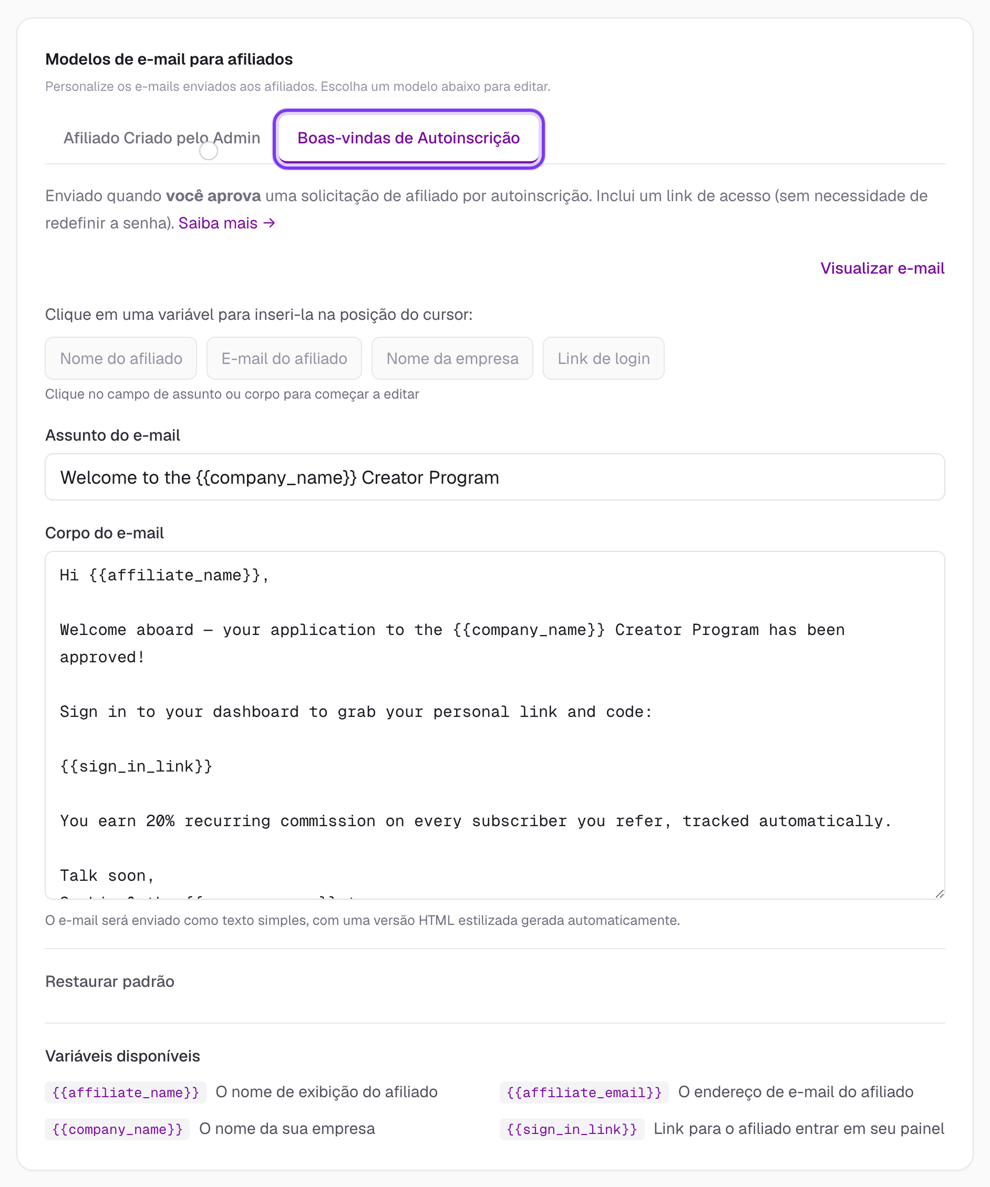The height and width of the screenshot is (1187, 990).
Task: Click the Assunto do e-mail field
Action: tap(494, 477)
